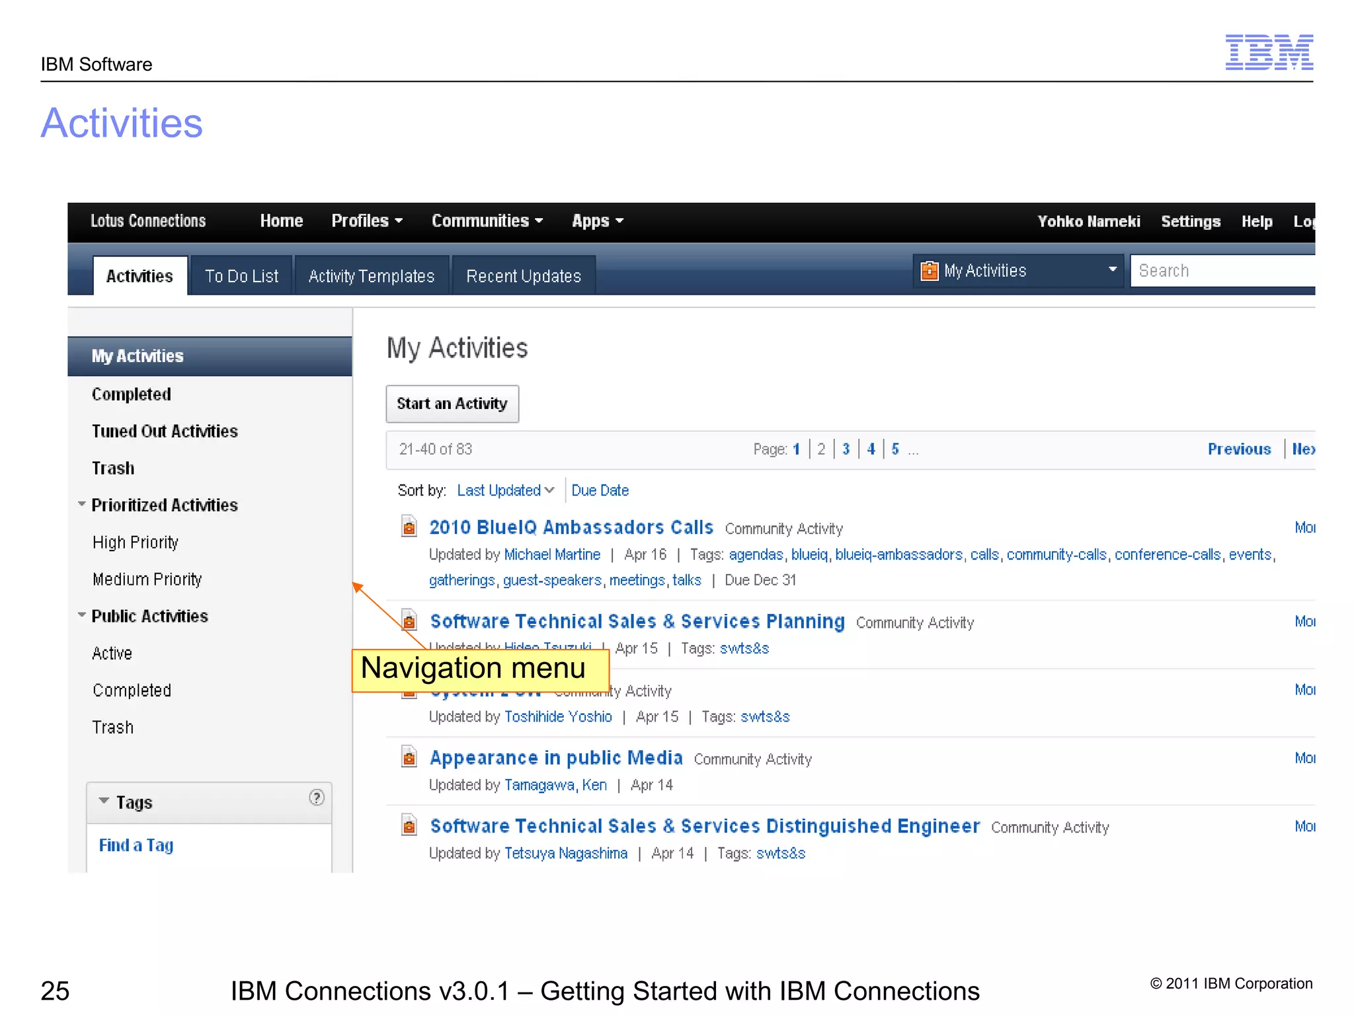The width and height of the screenshot is (1354, 1015).
Task: Click into the Search field
Action: click(1223, 271)
